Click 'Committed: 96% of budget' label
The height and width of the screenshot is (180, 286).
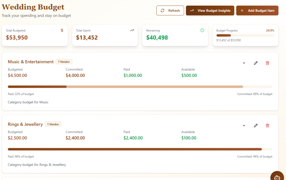(x=255, y=157)
